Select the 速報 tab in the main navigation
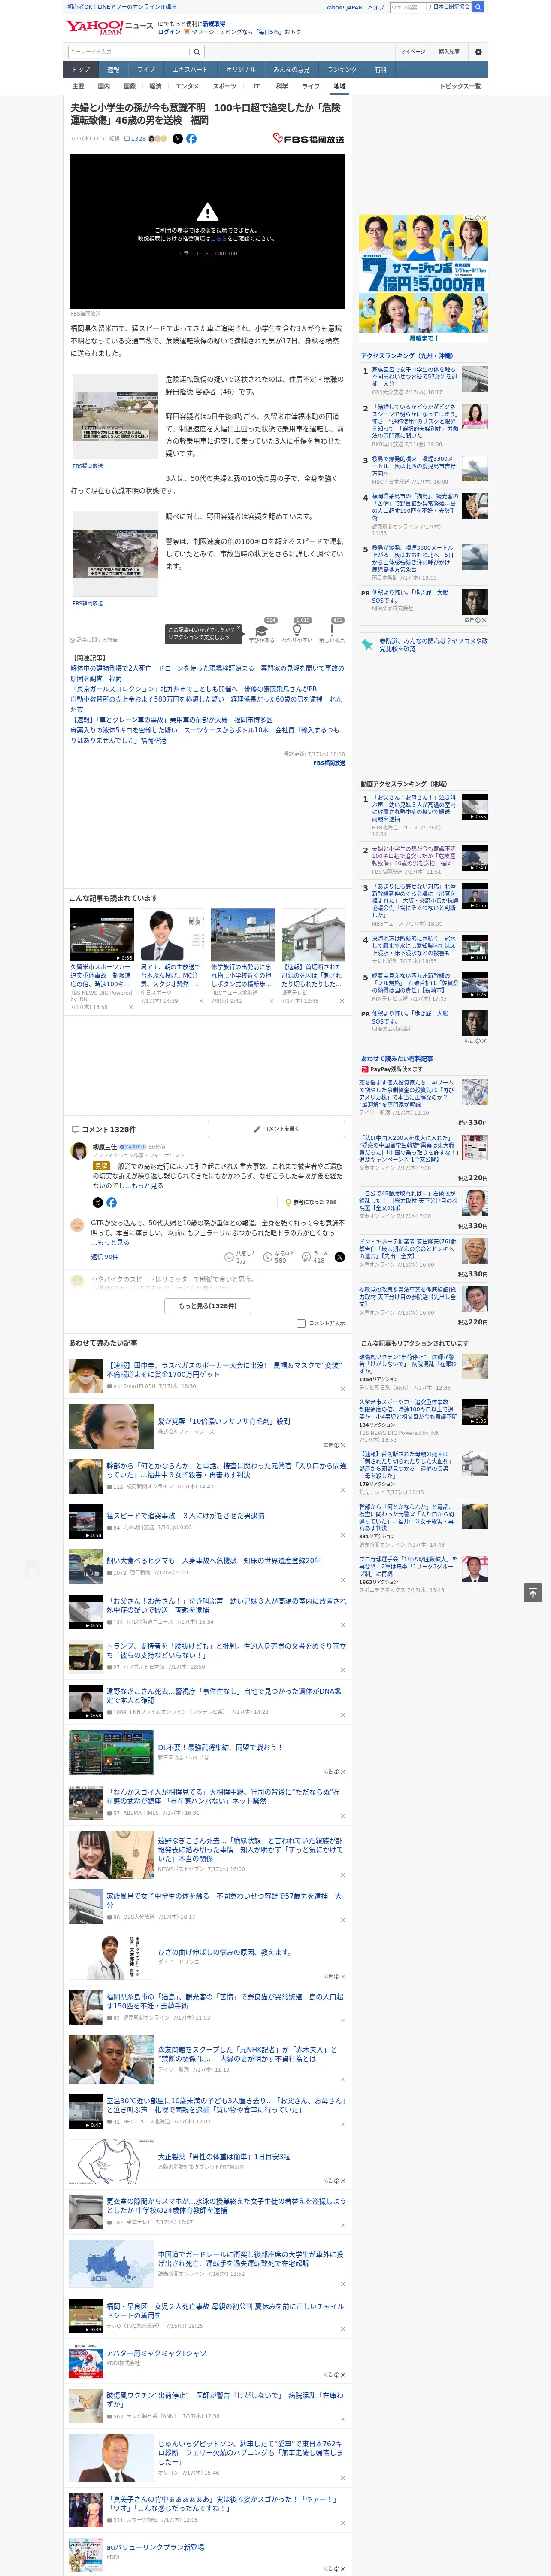Screen dimensions: 551x2576 click(x=113, y=70)
